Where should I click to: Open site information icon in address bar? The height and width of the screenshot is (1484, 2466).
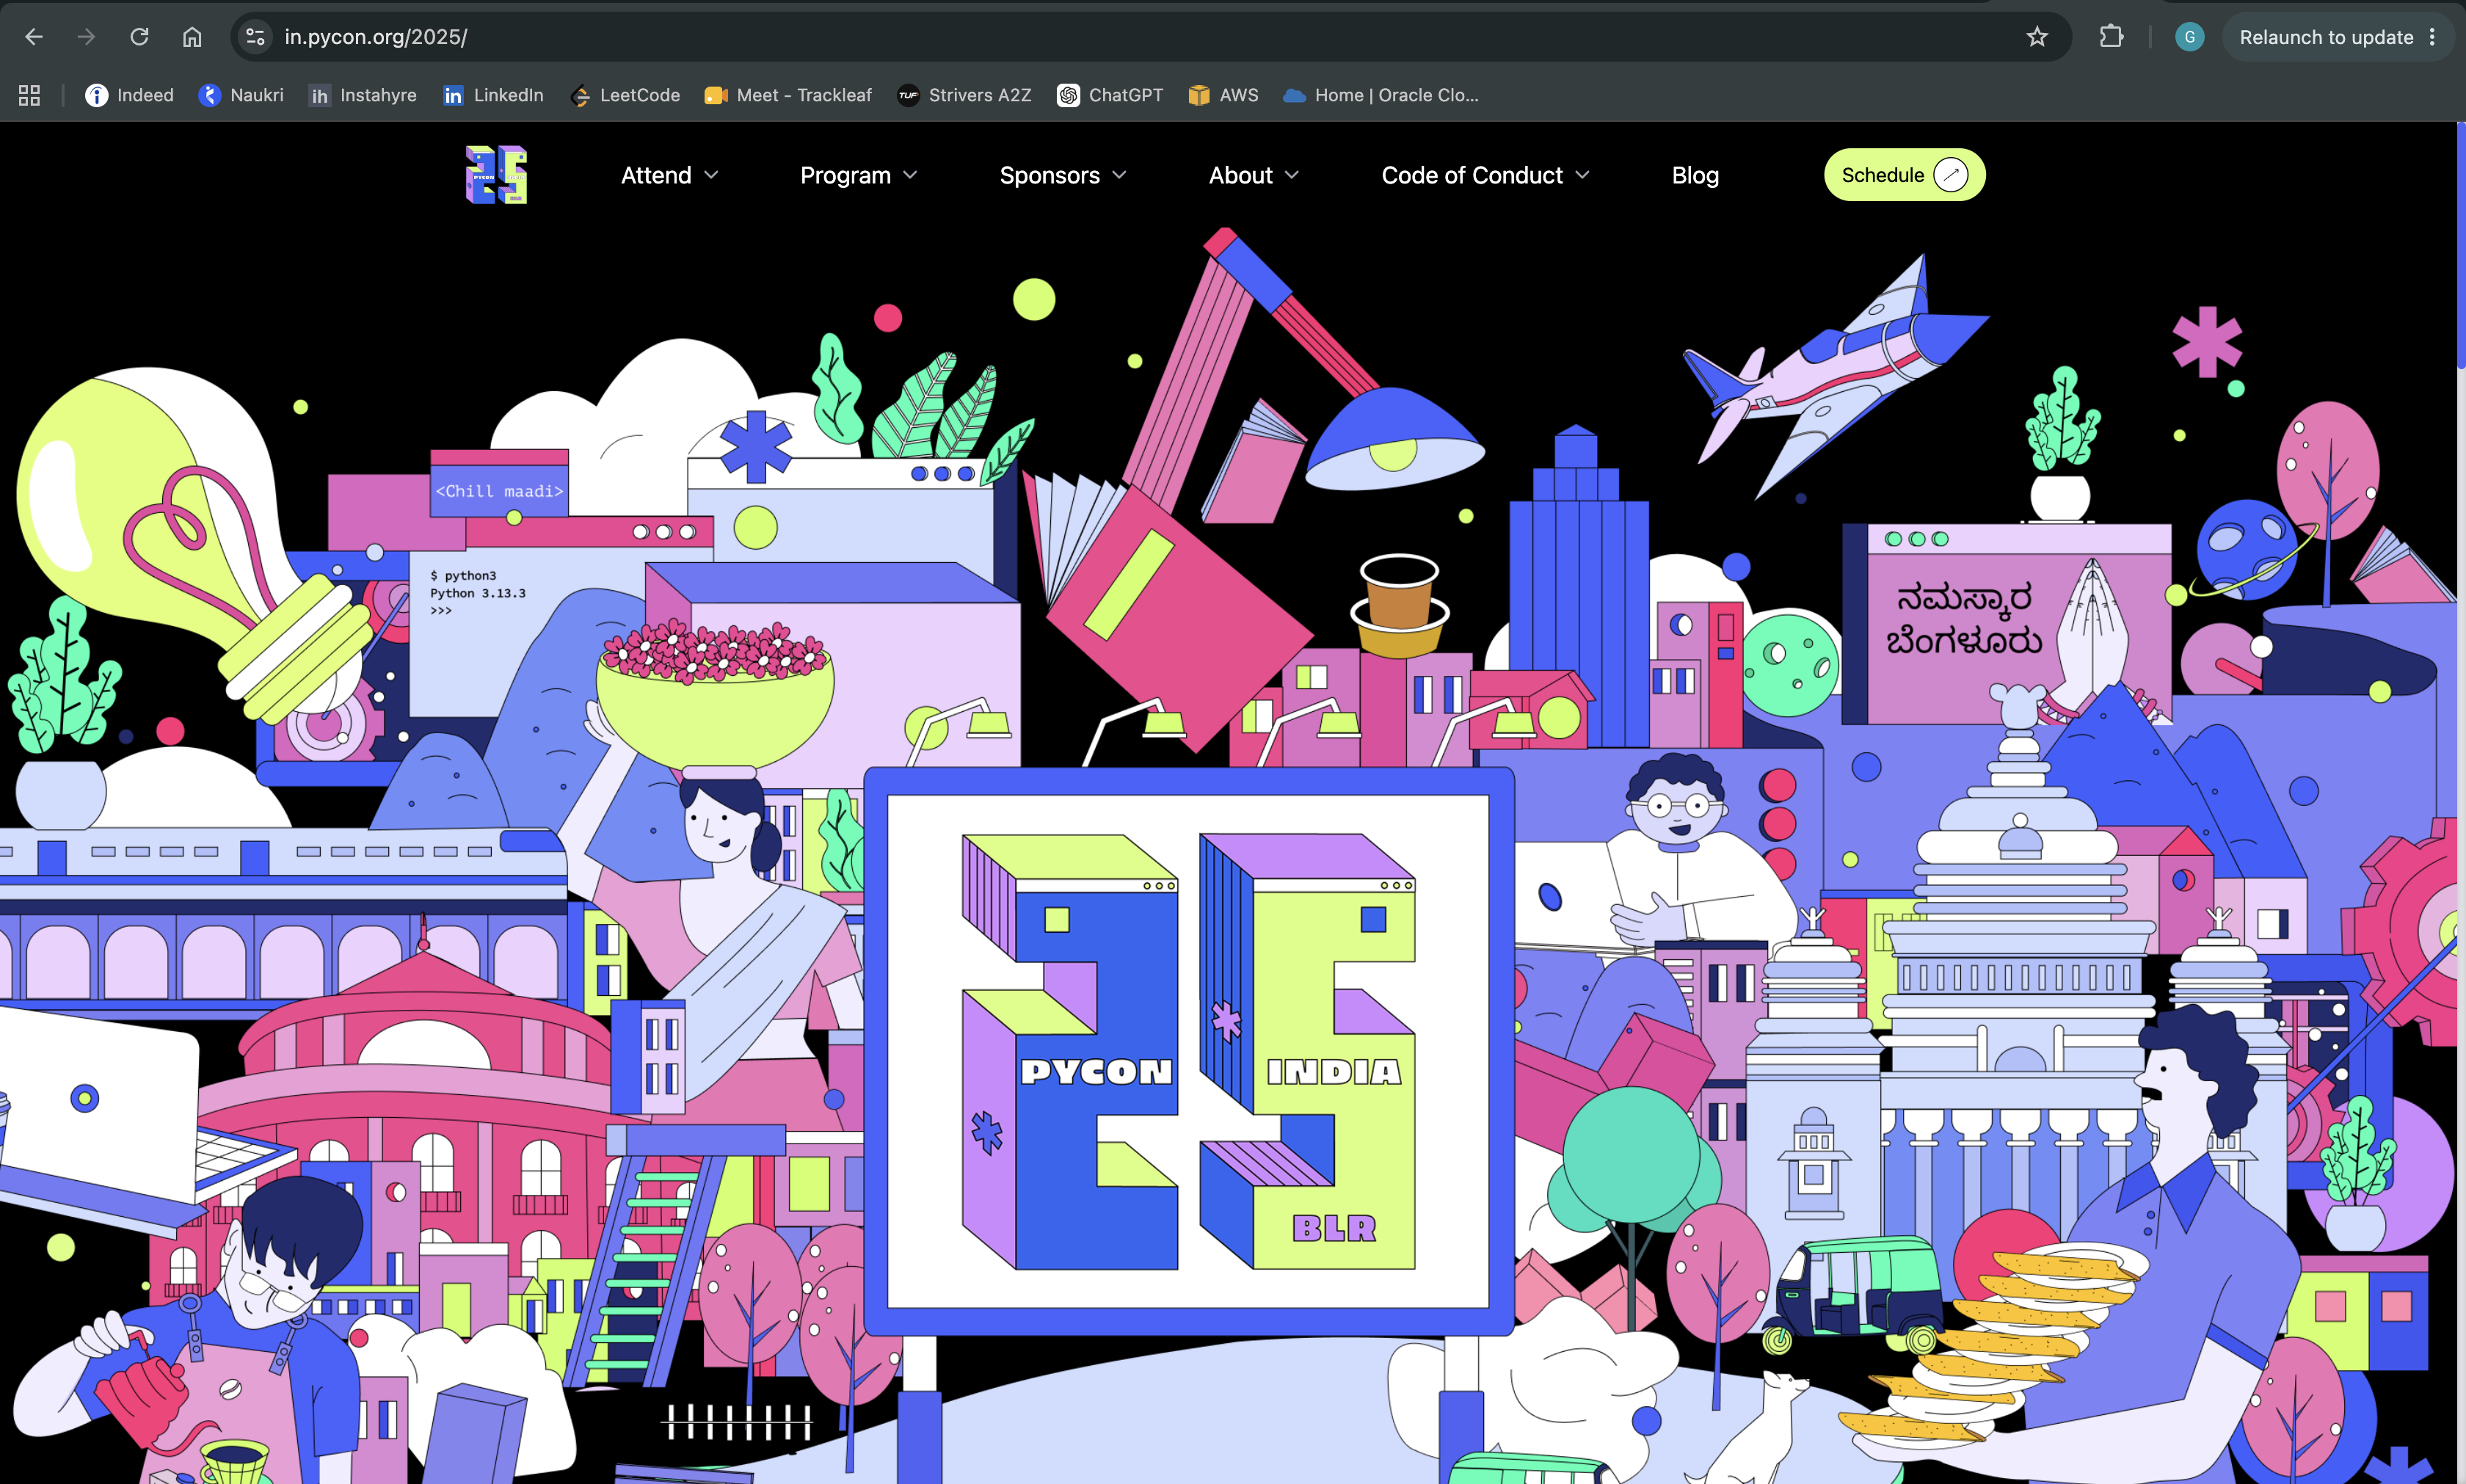[x=256, y=37]
